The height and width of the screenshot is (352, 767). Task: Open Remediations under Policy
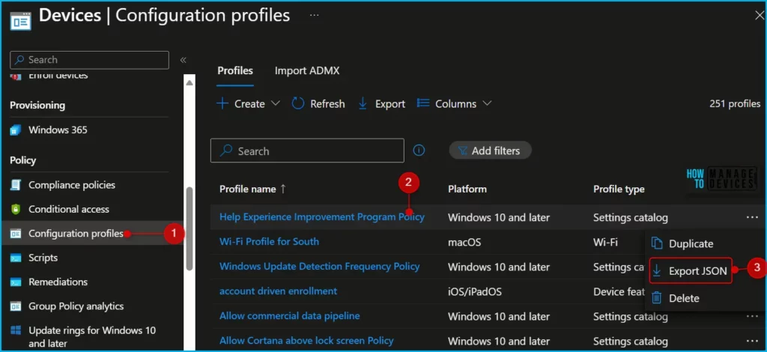coord(58,282)
